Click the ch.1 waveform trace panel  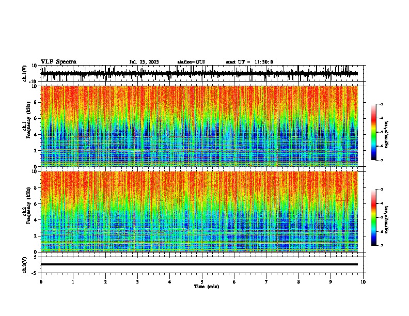click(202, 73)
